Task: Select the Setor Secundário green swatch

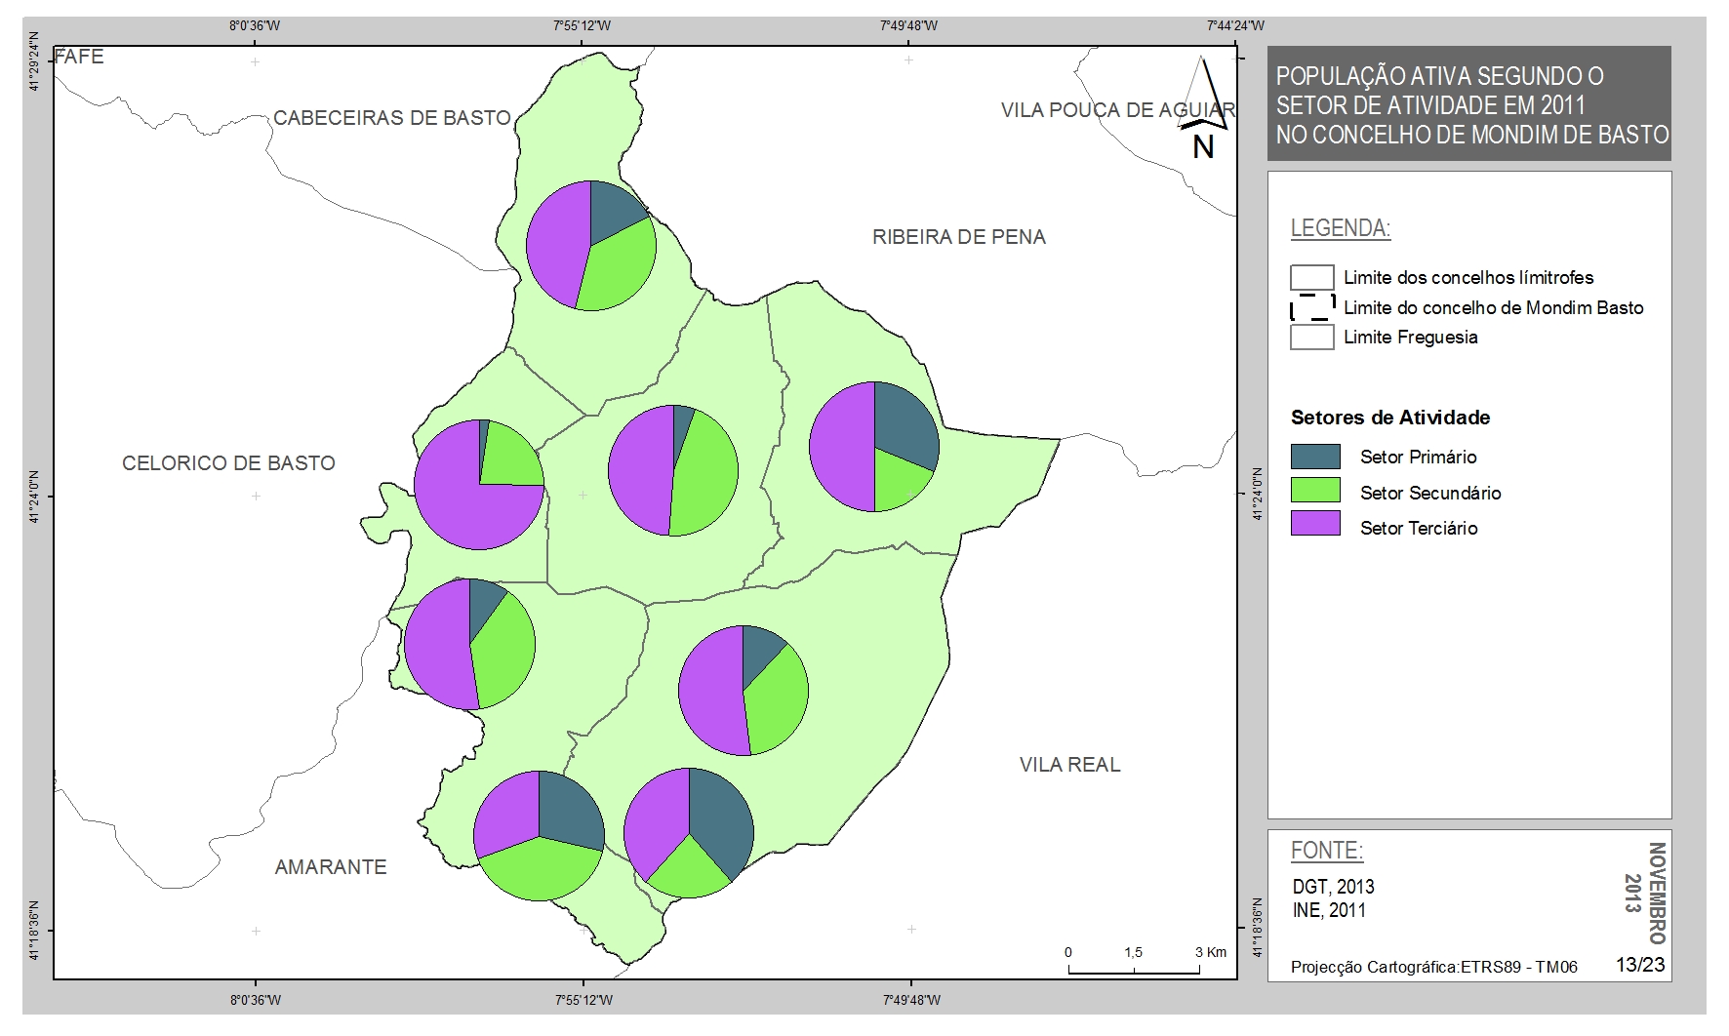Action: point(1315,492)
